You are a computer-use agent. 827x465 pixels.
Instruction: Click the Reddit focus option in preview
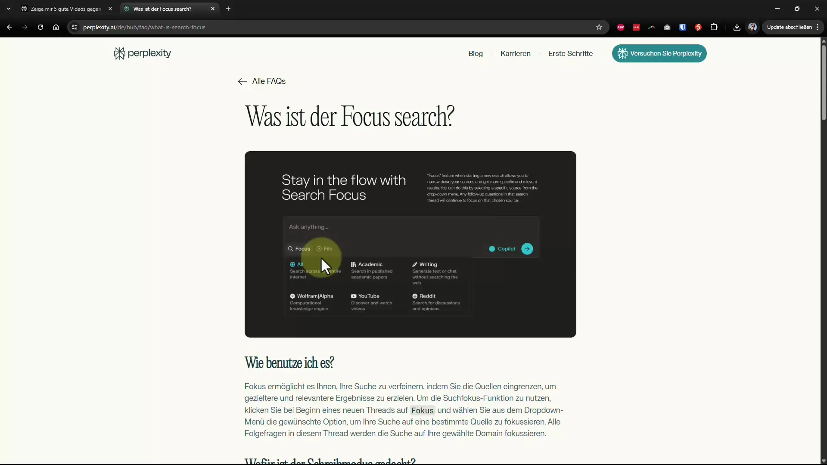click(436, 302)
